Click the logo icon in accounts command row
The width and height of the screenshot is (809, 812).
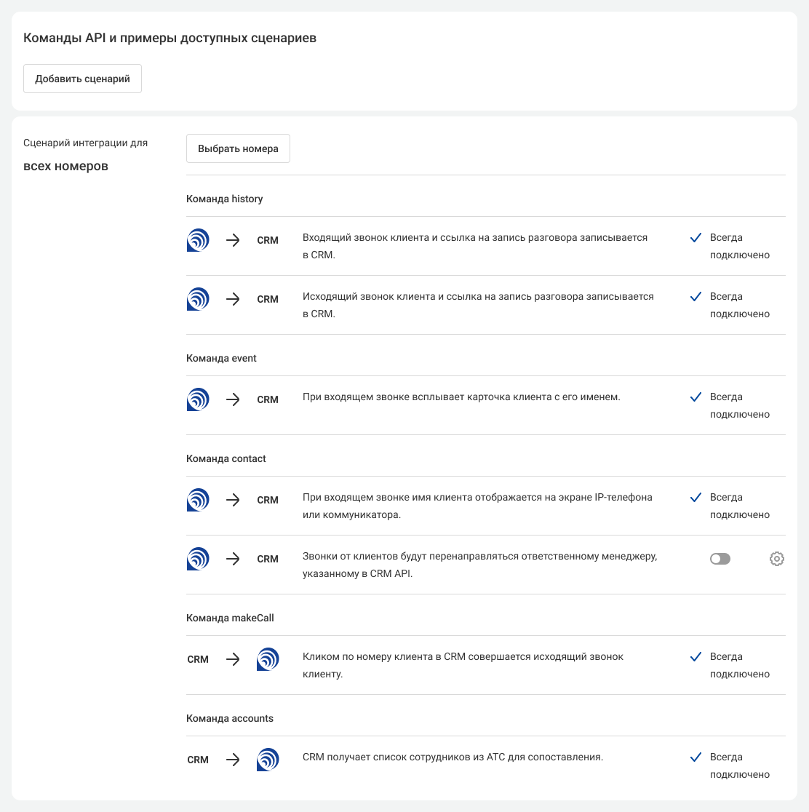coord(268,760)
